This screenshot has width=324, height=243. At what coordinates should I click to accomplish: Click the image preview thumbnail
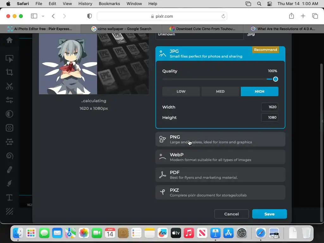pyautogui.click(x=94, y=64)
